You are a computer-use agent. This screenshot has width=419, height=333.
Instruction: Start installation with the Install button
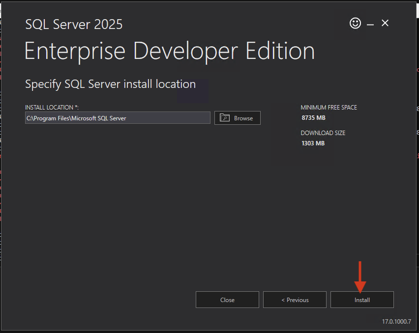pos(362,300)
